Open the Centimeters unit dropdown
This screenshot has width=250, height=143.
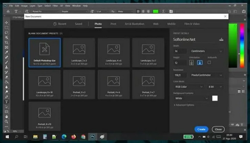[206, 51]
